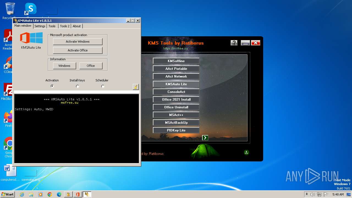Click the KMSAuto Lite Office/Windows logo
The height and width of the screenshot is (198, 352).
[31, 38]
